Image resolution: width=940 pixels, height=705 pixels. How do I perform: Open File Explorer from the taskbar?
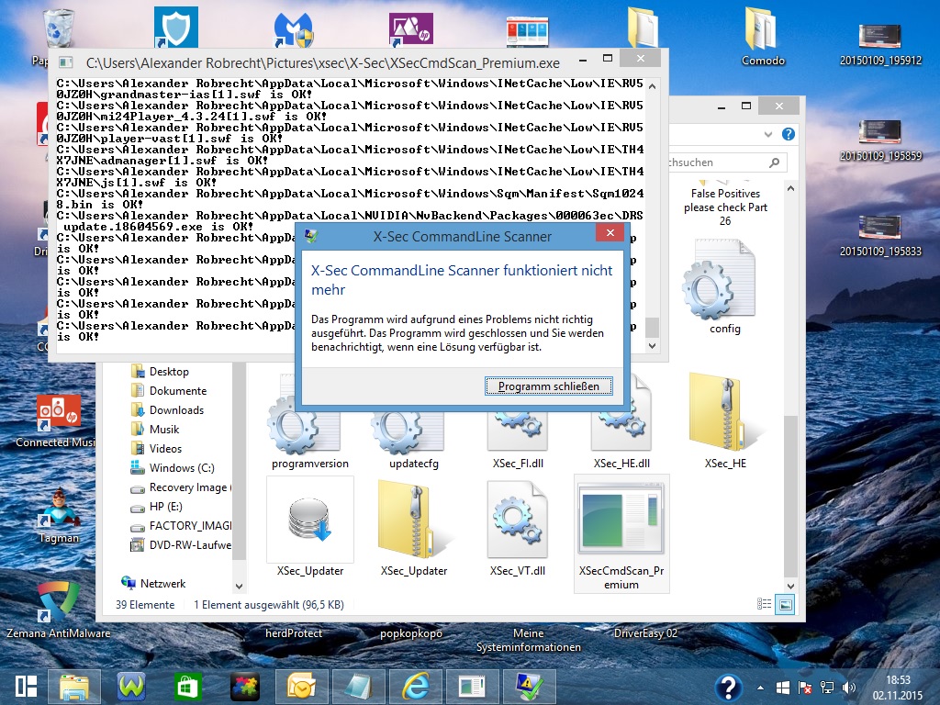pyautogui.click(x=73, y=687)
